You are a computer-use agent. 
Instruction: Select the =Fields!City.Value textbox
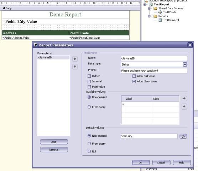(x=66, y=22)
